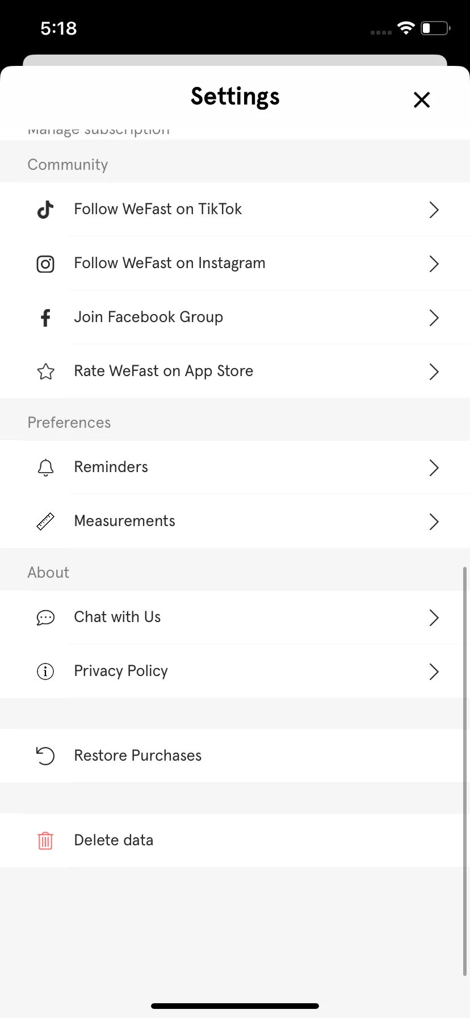Tap the Instagram camera icon
470x1018 pixels.
click(45, 264)
